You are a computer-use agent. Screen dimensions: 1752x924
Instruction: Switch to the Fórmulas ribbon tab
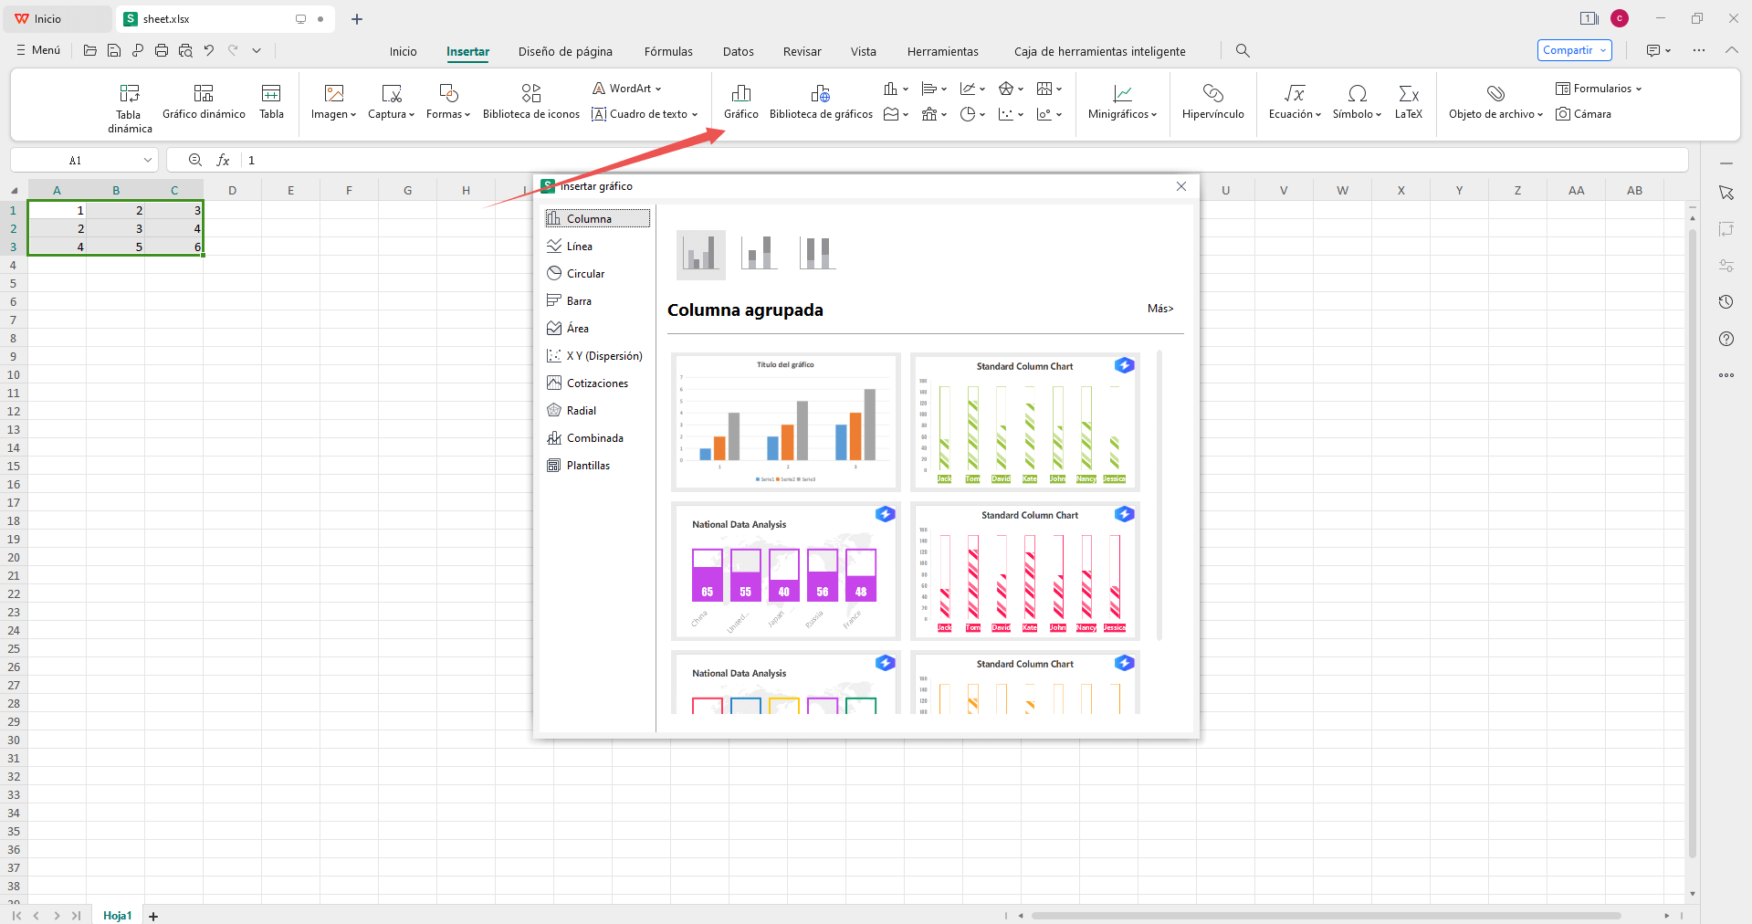click(667, 51)
